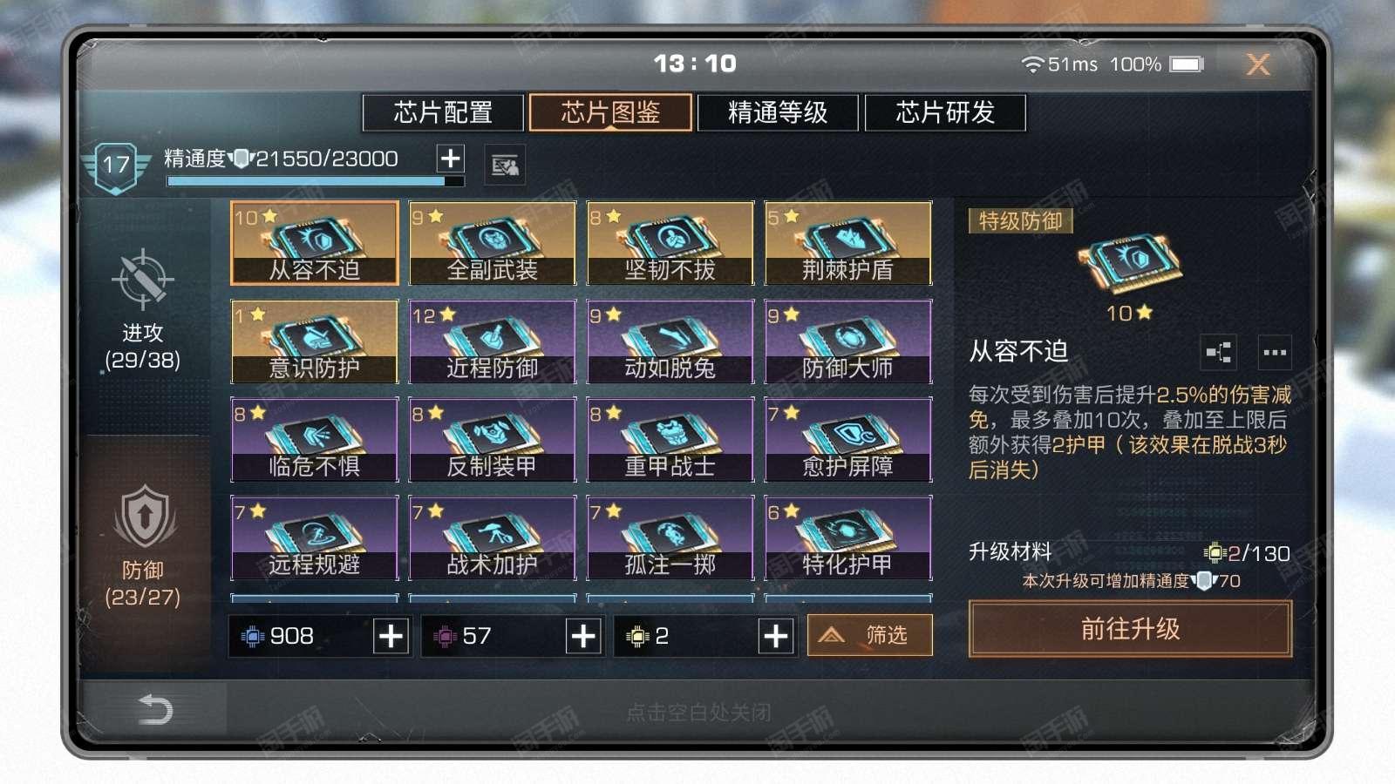Image resolution: width=1395 pixels, height=784 pixels.
Task: Select the 特化护甲 chip card
Action: 848,538
